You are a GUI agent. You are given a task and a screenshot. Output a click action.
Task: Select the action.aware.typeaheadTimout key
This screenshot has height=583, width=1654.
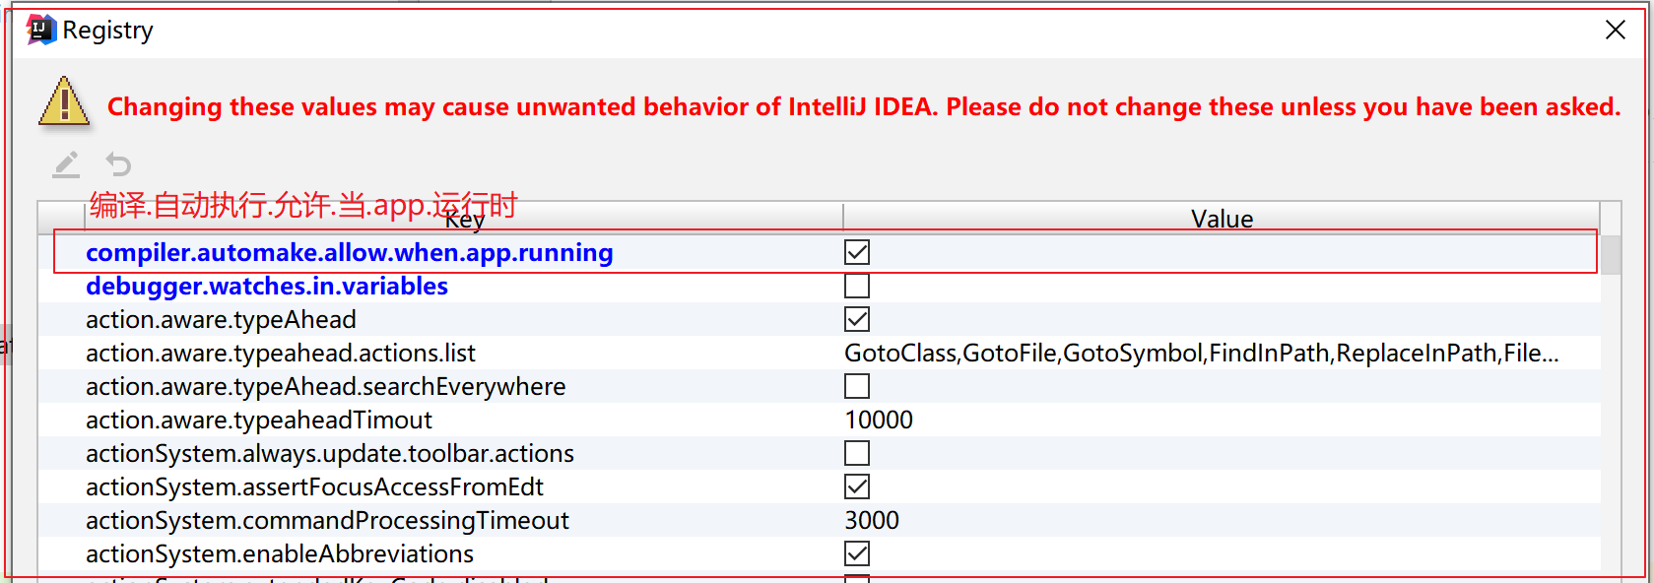[x=259, y=421]
